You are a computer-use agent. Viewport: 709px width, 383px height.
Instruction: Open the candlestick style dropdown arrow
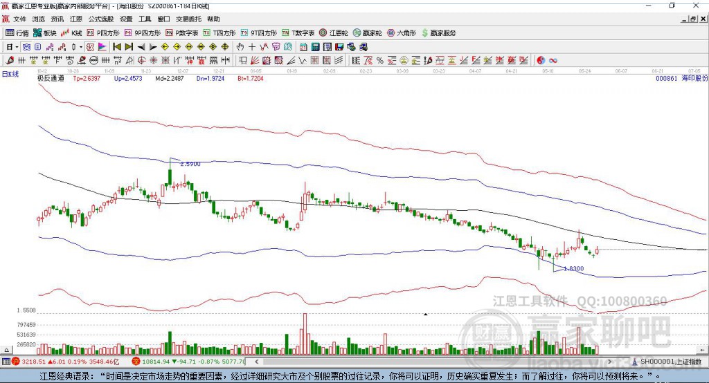pos(80,47)
